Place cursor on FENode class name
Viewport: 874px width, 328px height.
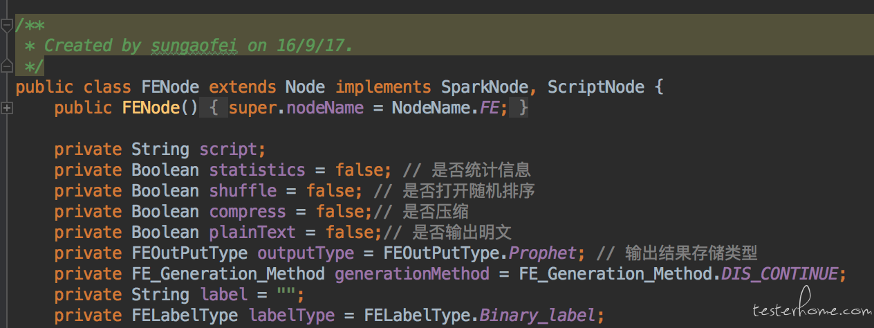pos(171,87)
